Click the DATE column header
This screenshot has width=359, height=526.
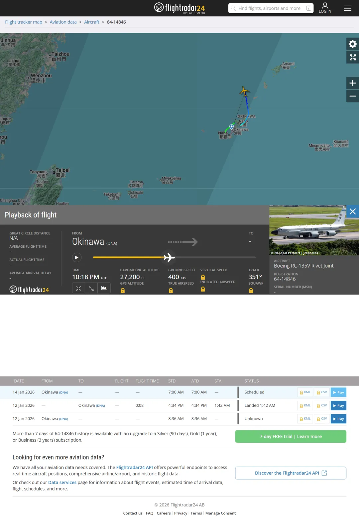[19, 381]
